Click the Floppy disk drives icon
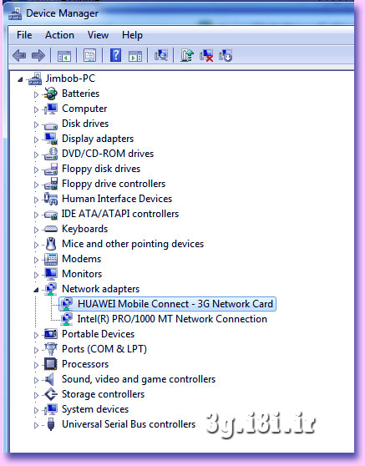Image resolution: width=365 pixels, height=466 pixels. coord(50,169)
